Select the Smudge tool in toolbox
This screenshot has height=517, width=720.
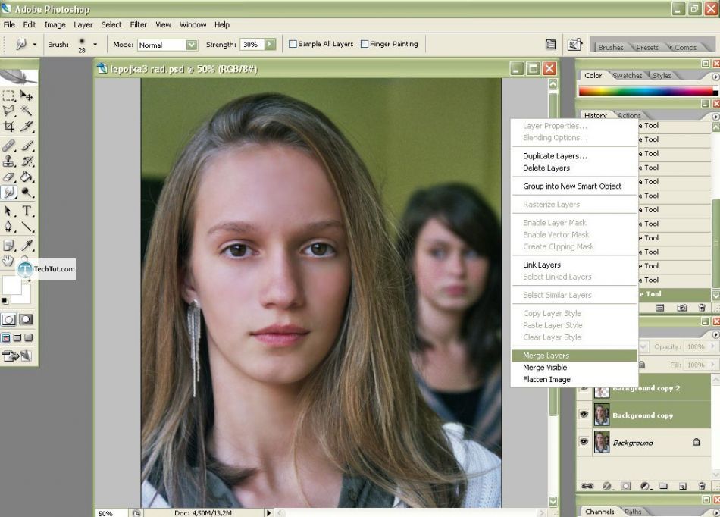pos(8,192)
